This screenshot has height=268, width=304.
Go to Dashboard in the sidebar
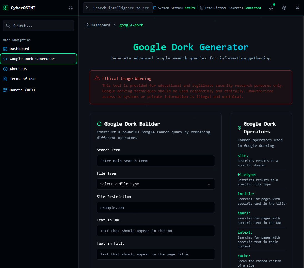(x=39, y=49)
